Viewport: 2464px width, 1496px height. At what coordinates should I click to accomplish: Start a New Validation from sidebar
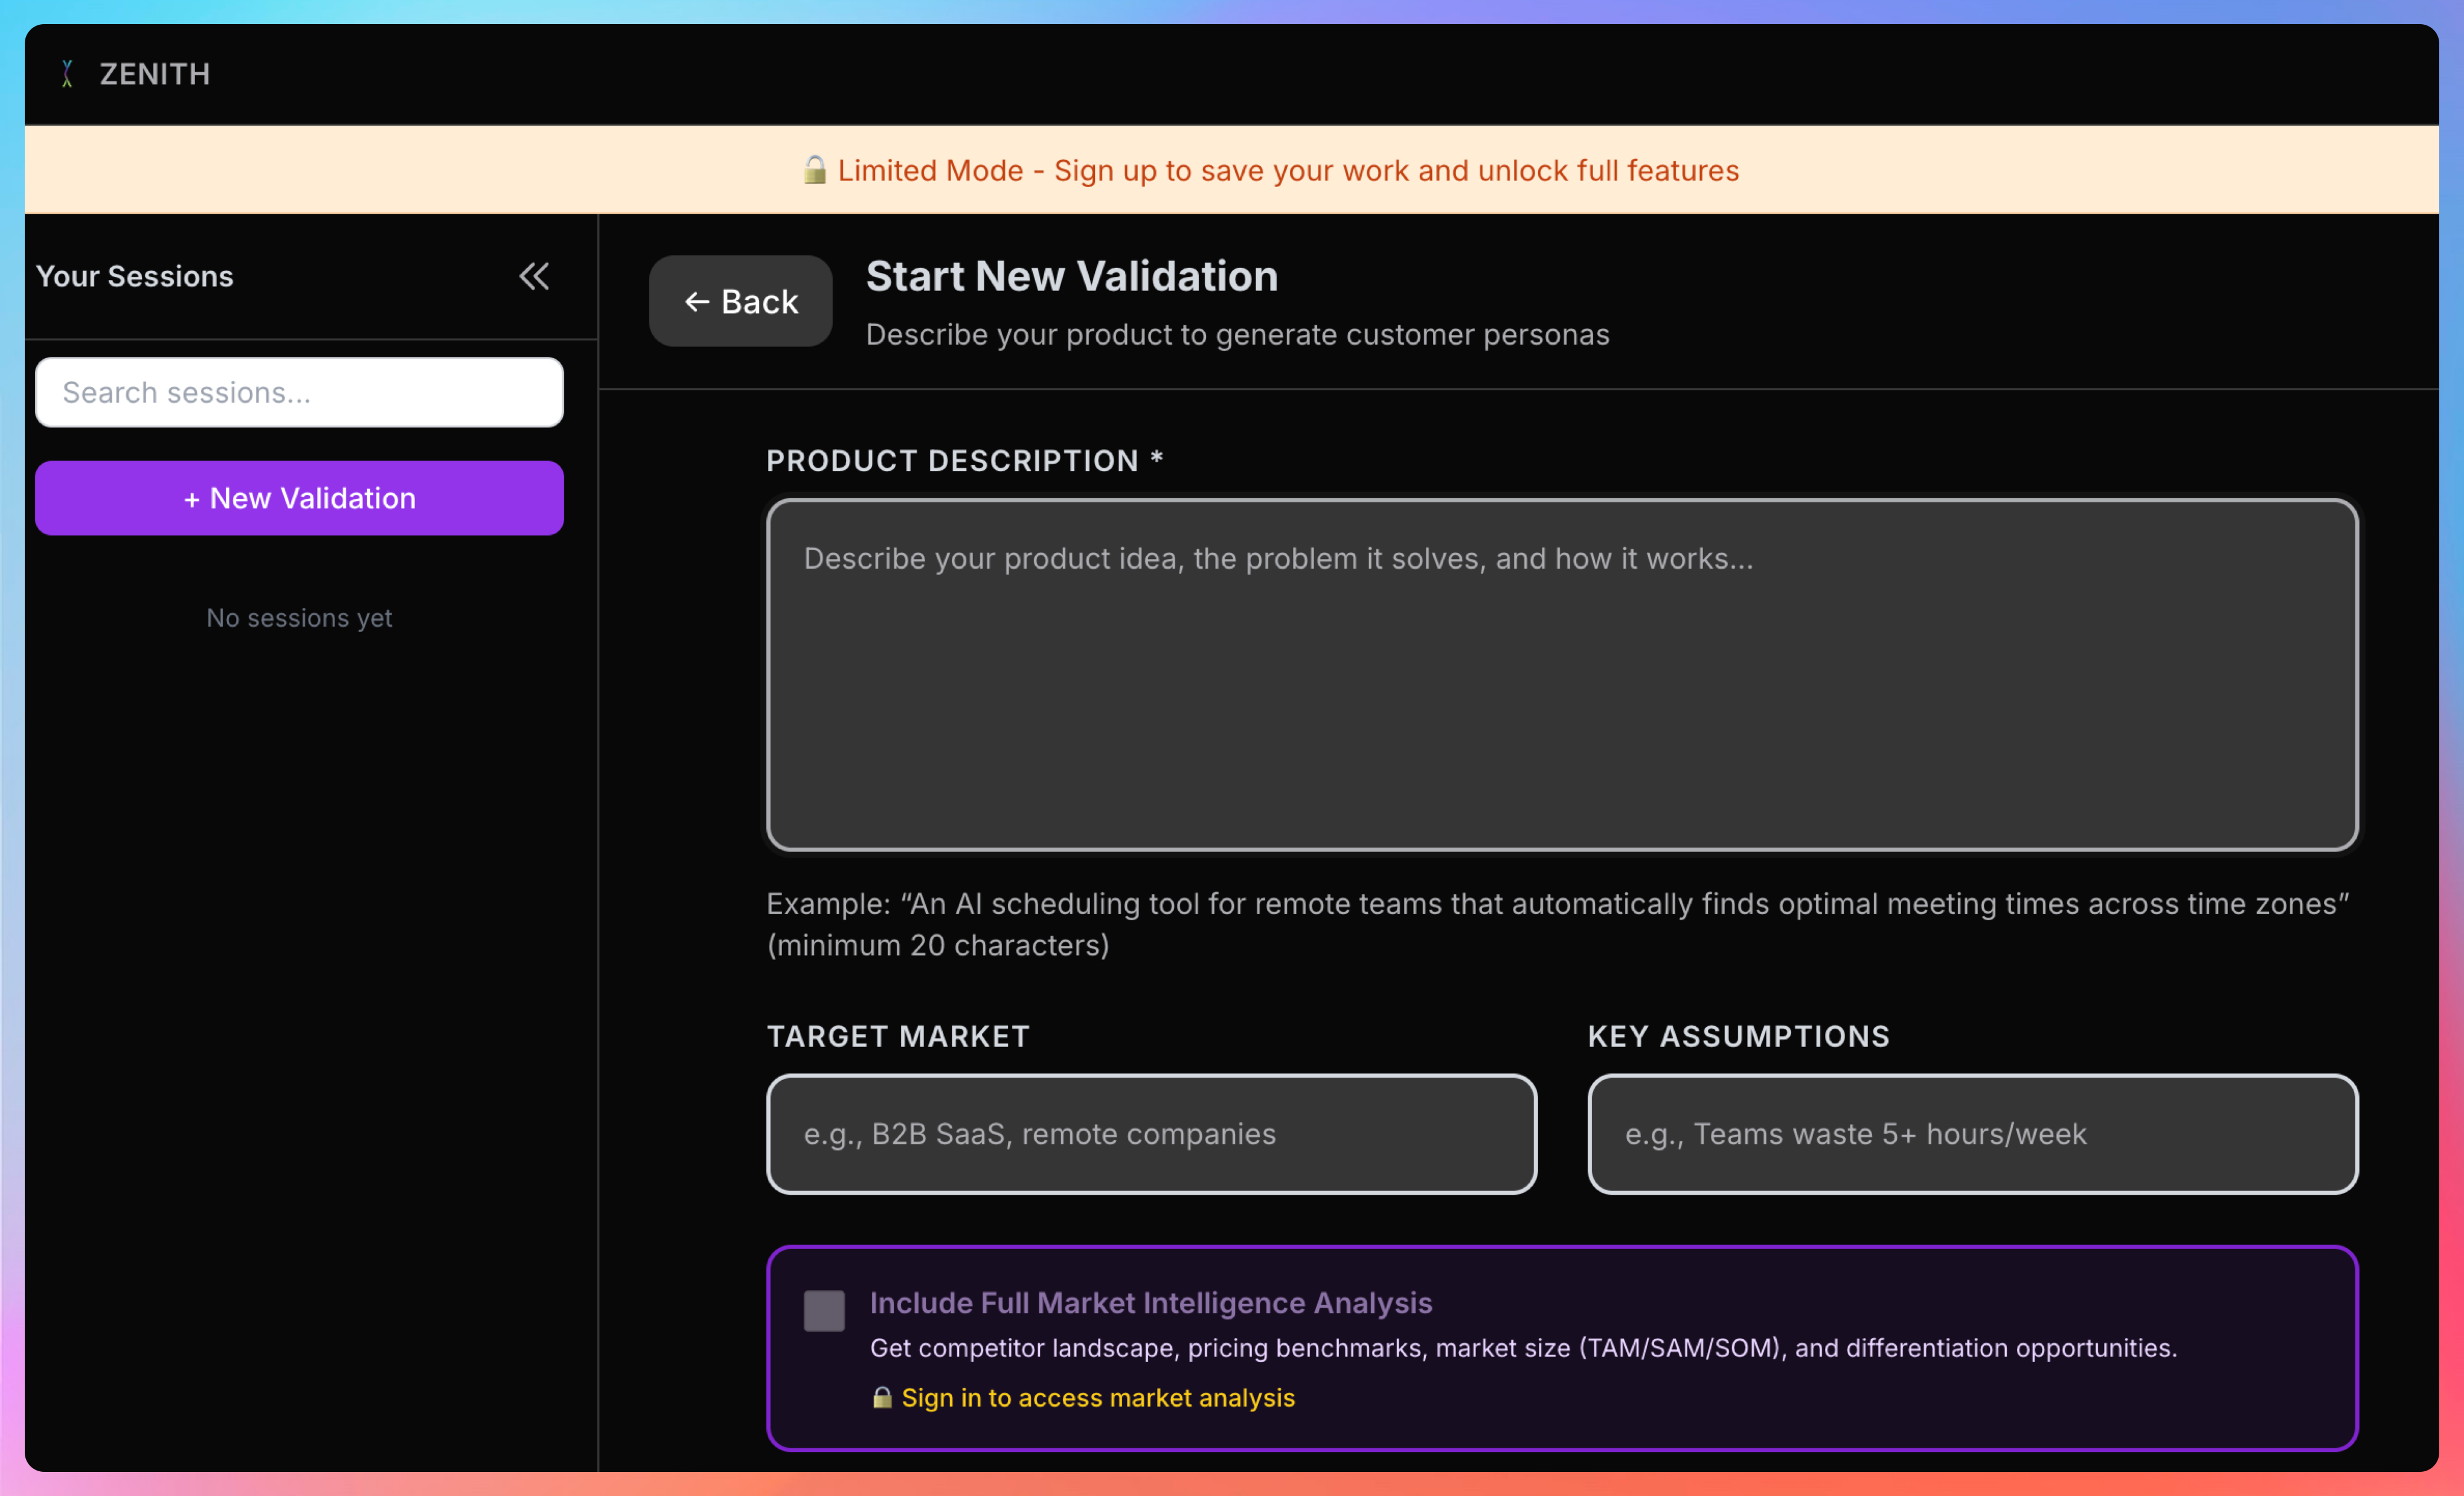pos(299,497)
